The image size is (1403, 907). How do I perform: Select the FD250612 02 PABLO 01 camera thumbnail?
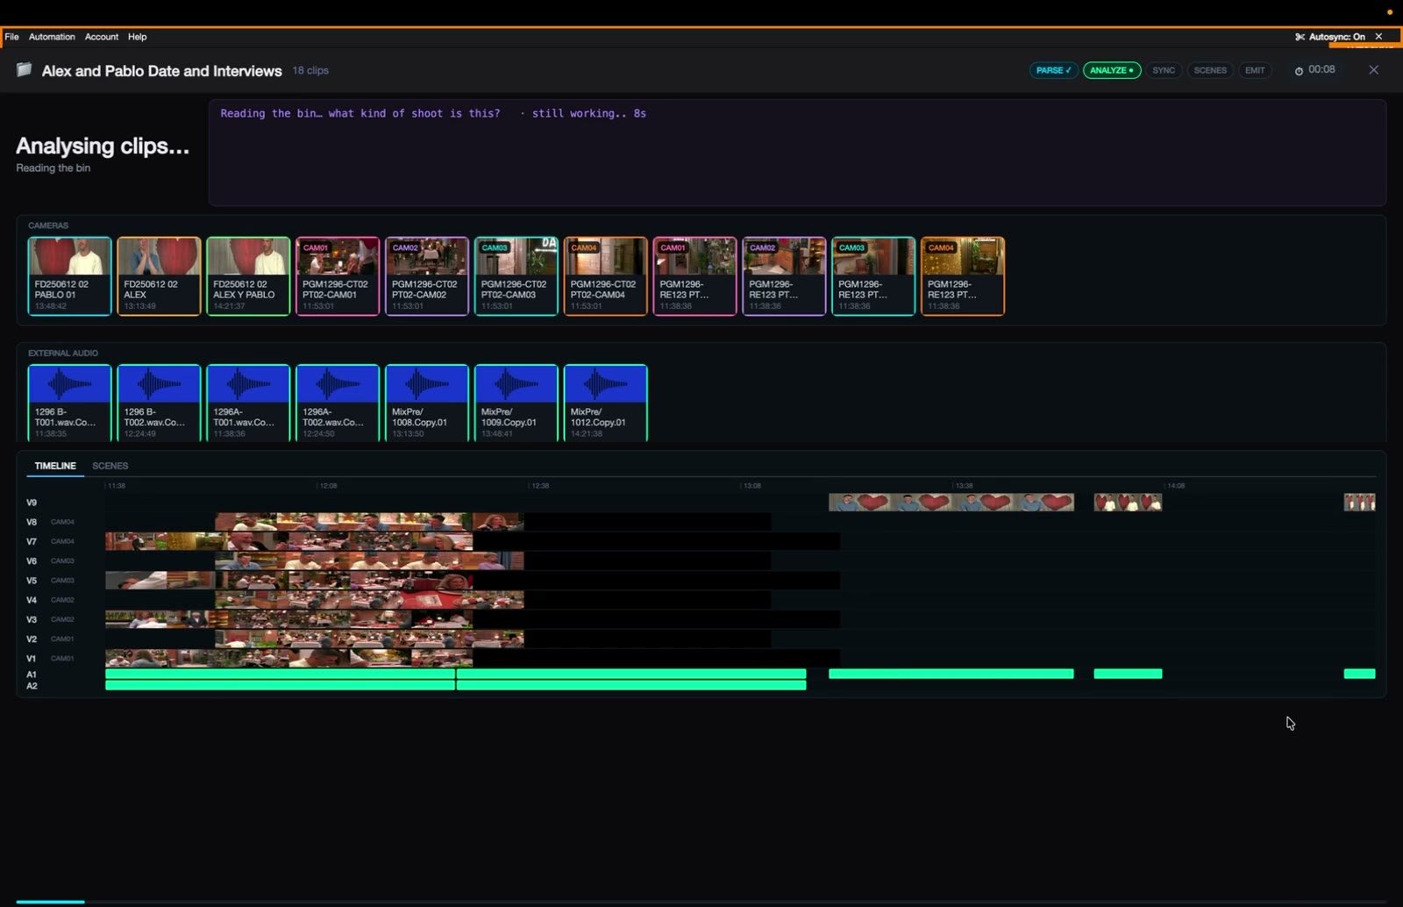(69, 275)
